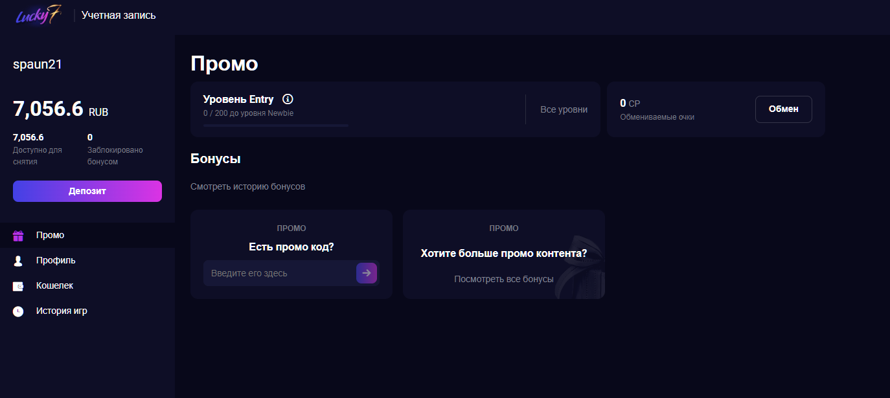Viewport: 890px width, 398px height.
Task: Select the Промо sidebar menu label
Action: coord(50,235)
